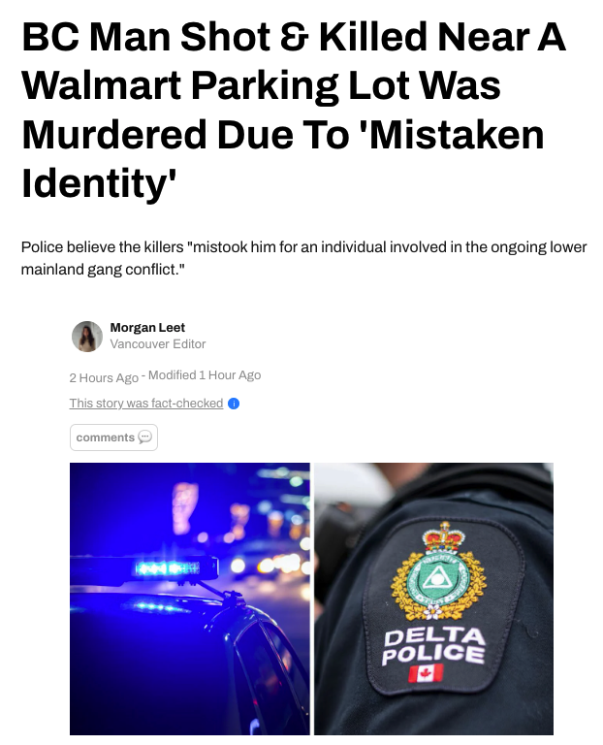The width and height of the screenshot is (603, 745).
Task: Click 'DELTA POLICE' text on patch
Action: (x=433, y=646)
